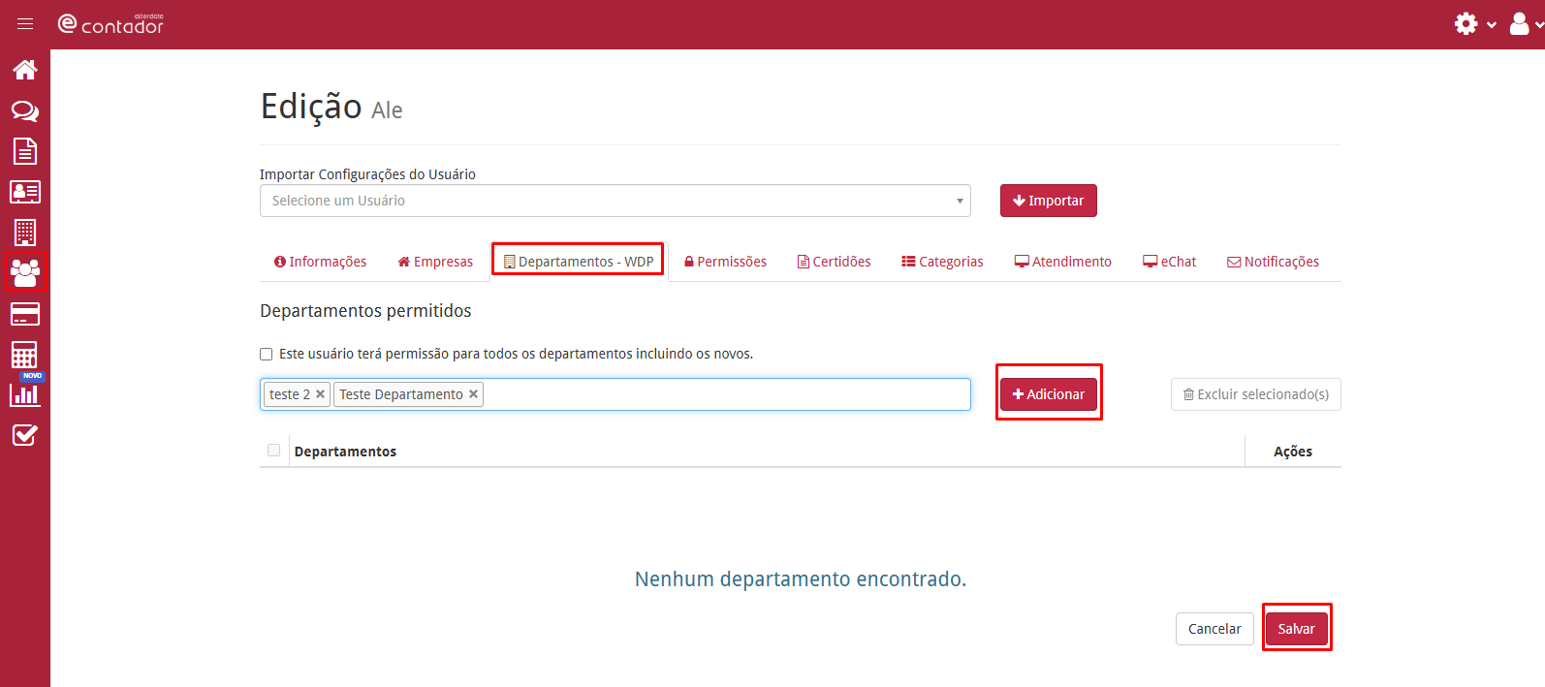This screenshot has width=1545, height=687.
Task: Click the Salvar button
Action: click(1297, 629)
